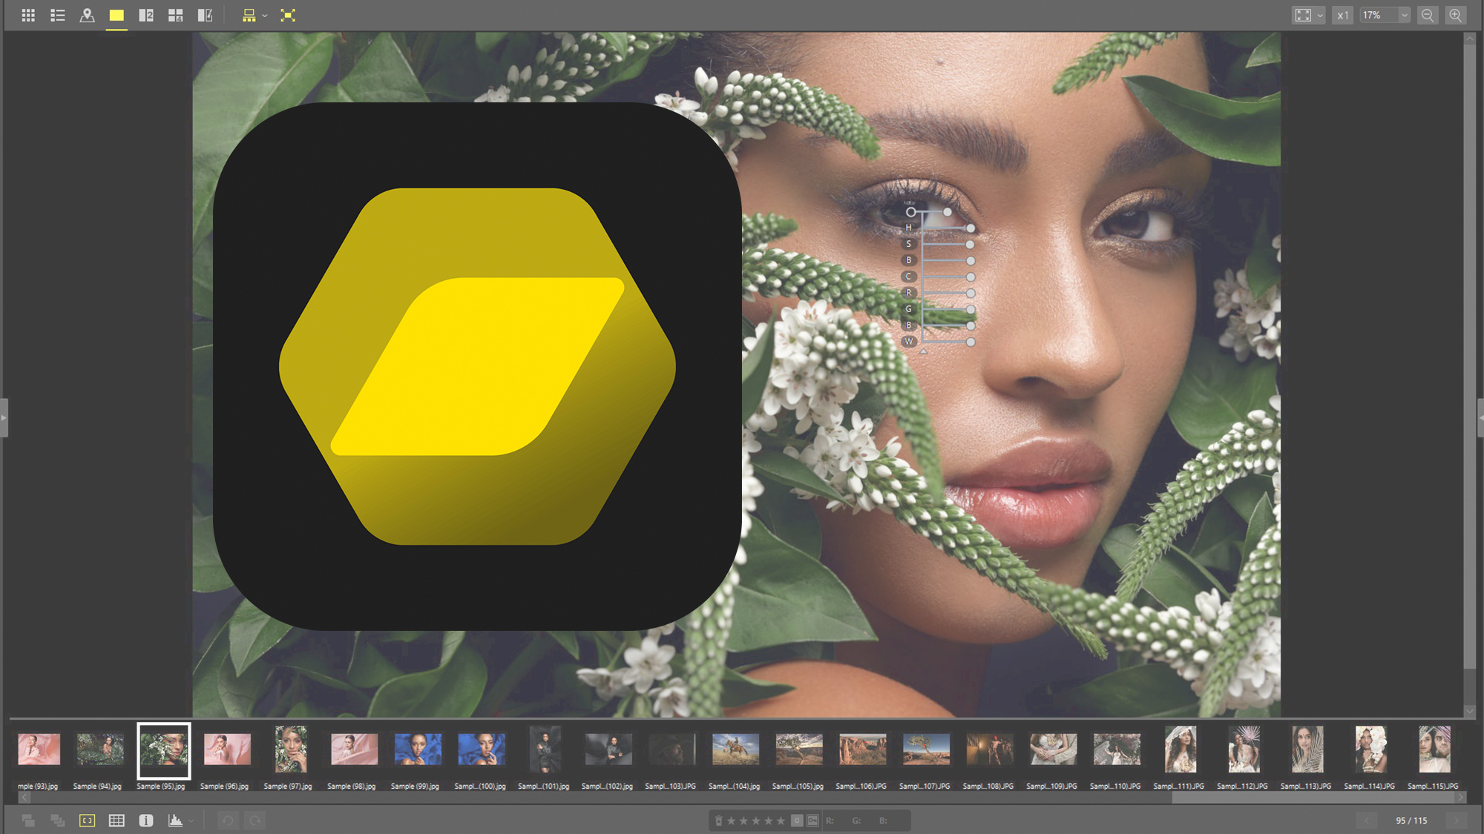Show the histogram display
1484x834 pixels.
tap(175, 821)
